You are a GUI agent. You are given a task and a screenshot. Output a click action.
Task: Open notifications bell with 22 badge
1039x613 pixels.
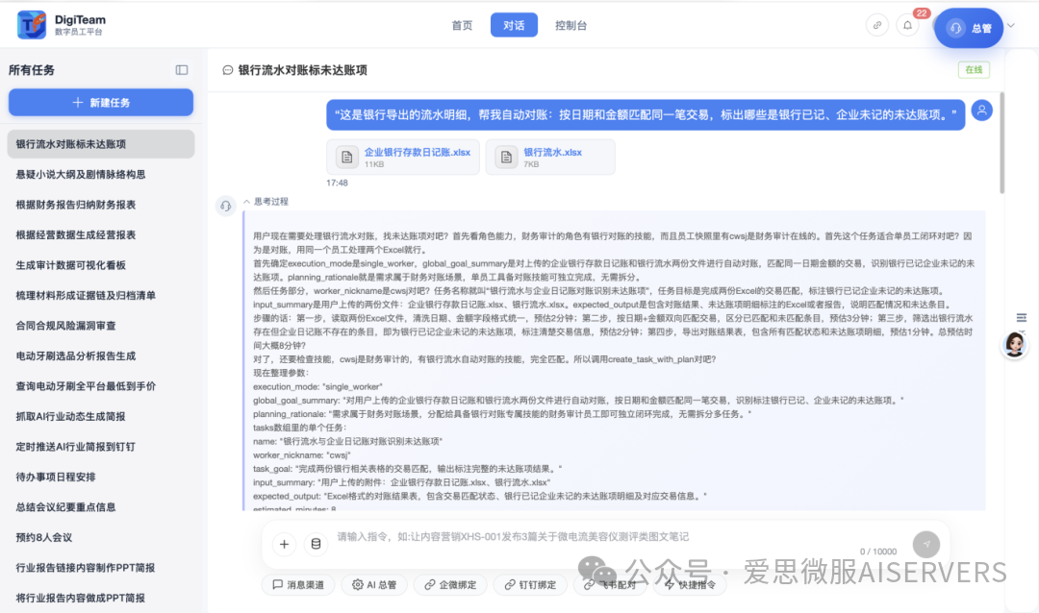[x=908, y=26]
